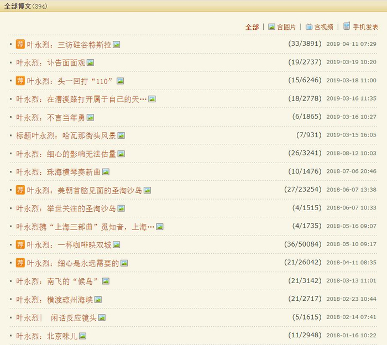Open the post 叶永烈：细心是永远需要的

point(73,264)
